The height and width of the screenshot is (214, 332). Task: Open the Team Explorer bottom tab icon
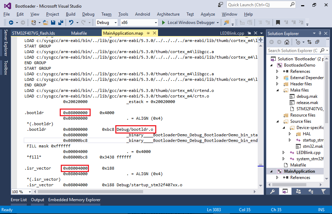tap(298, 191)
